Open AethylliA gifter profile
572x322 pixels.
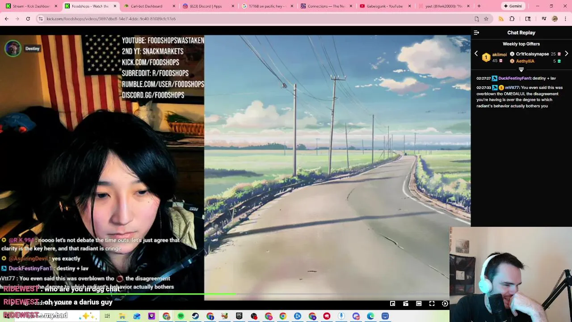tap(525, 61)
